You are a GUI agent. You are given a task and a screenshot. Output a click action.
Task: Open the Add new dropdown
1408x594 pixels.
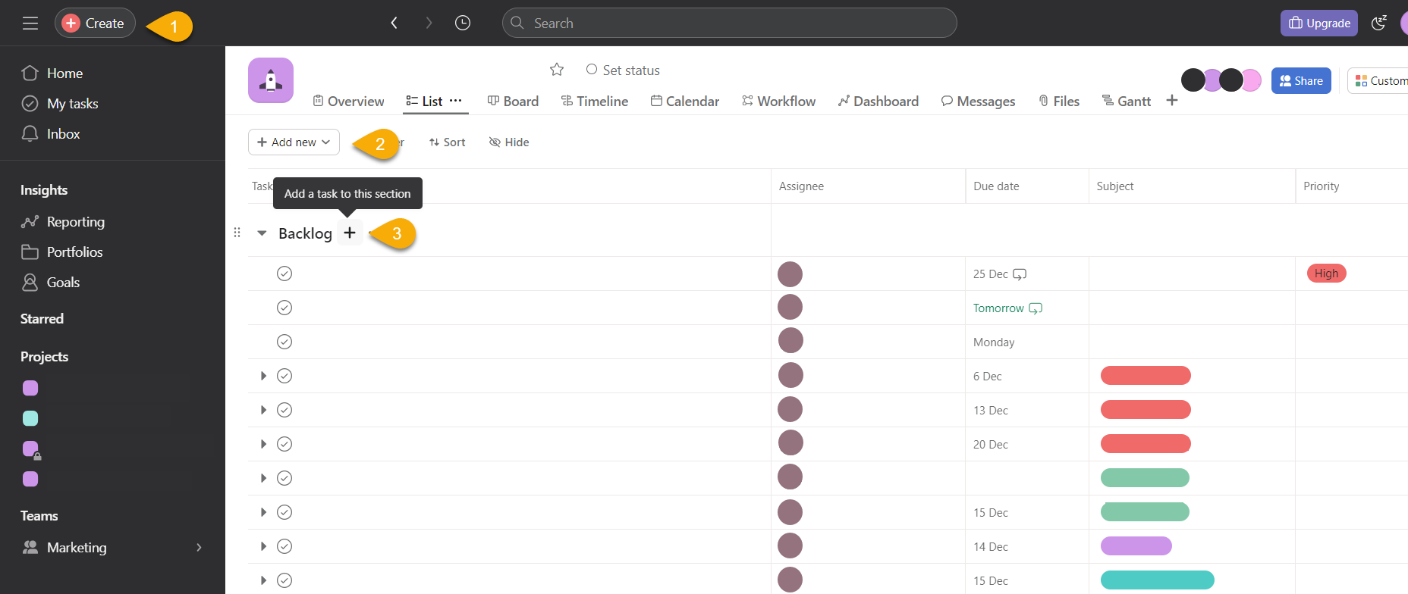tap(294, 142)
